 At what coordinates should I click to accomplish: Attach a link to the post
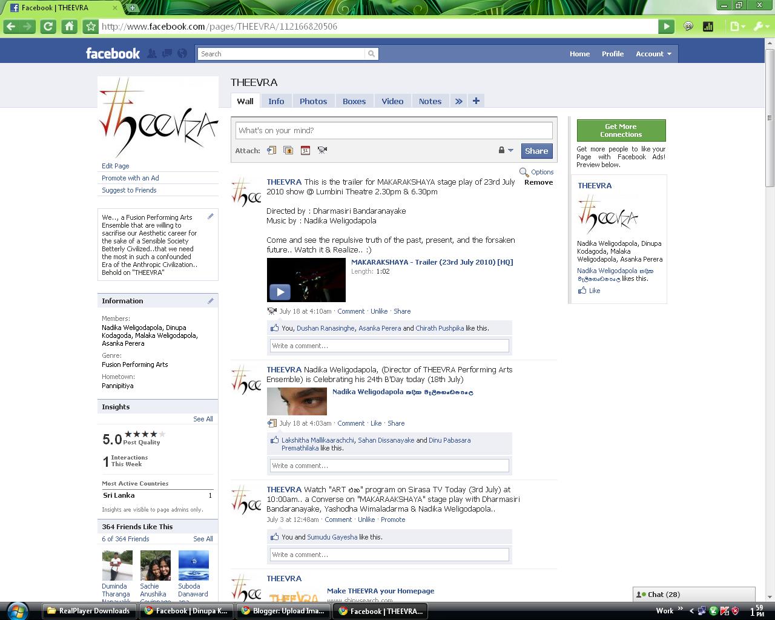[x=271, y=150]
